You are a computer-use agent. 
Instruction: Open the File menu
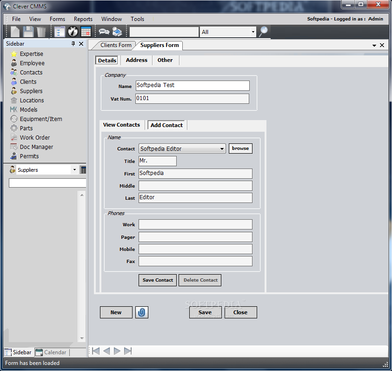click(16, 19)
